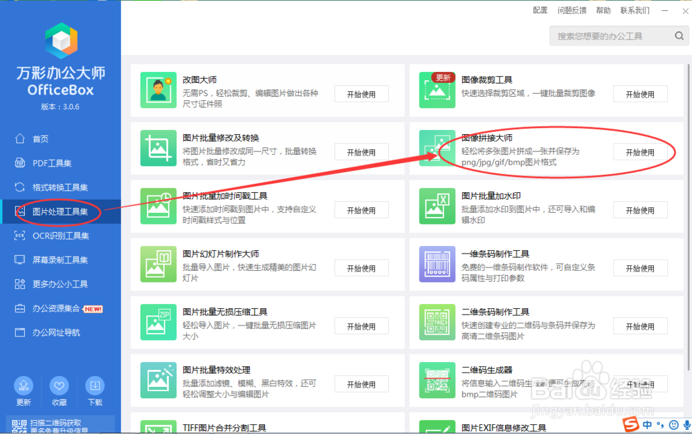
Task: Open 帮助 in the top bar
Action: pos(603,10)
